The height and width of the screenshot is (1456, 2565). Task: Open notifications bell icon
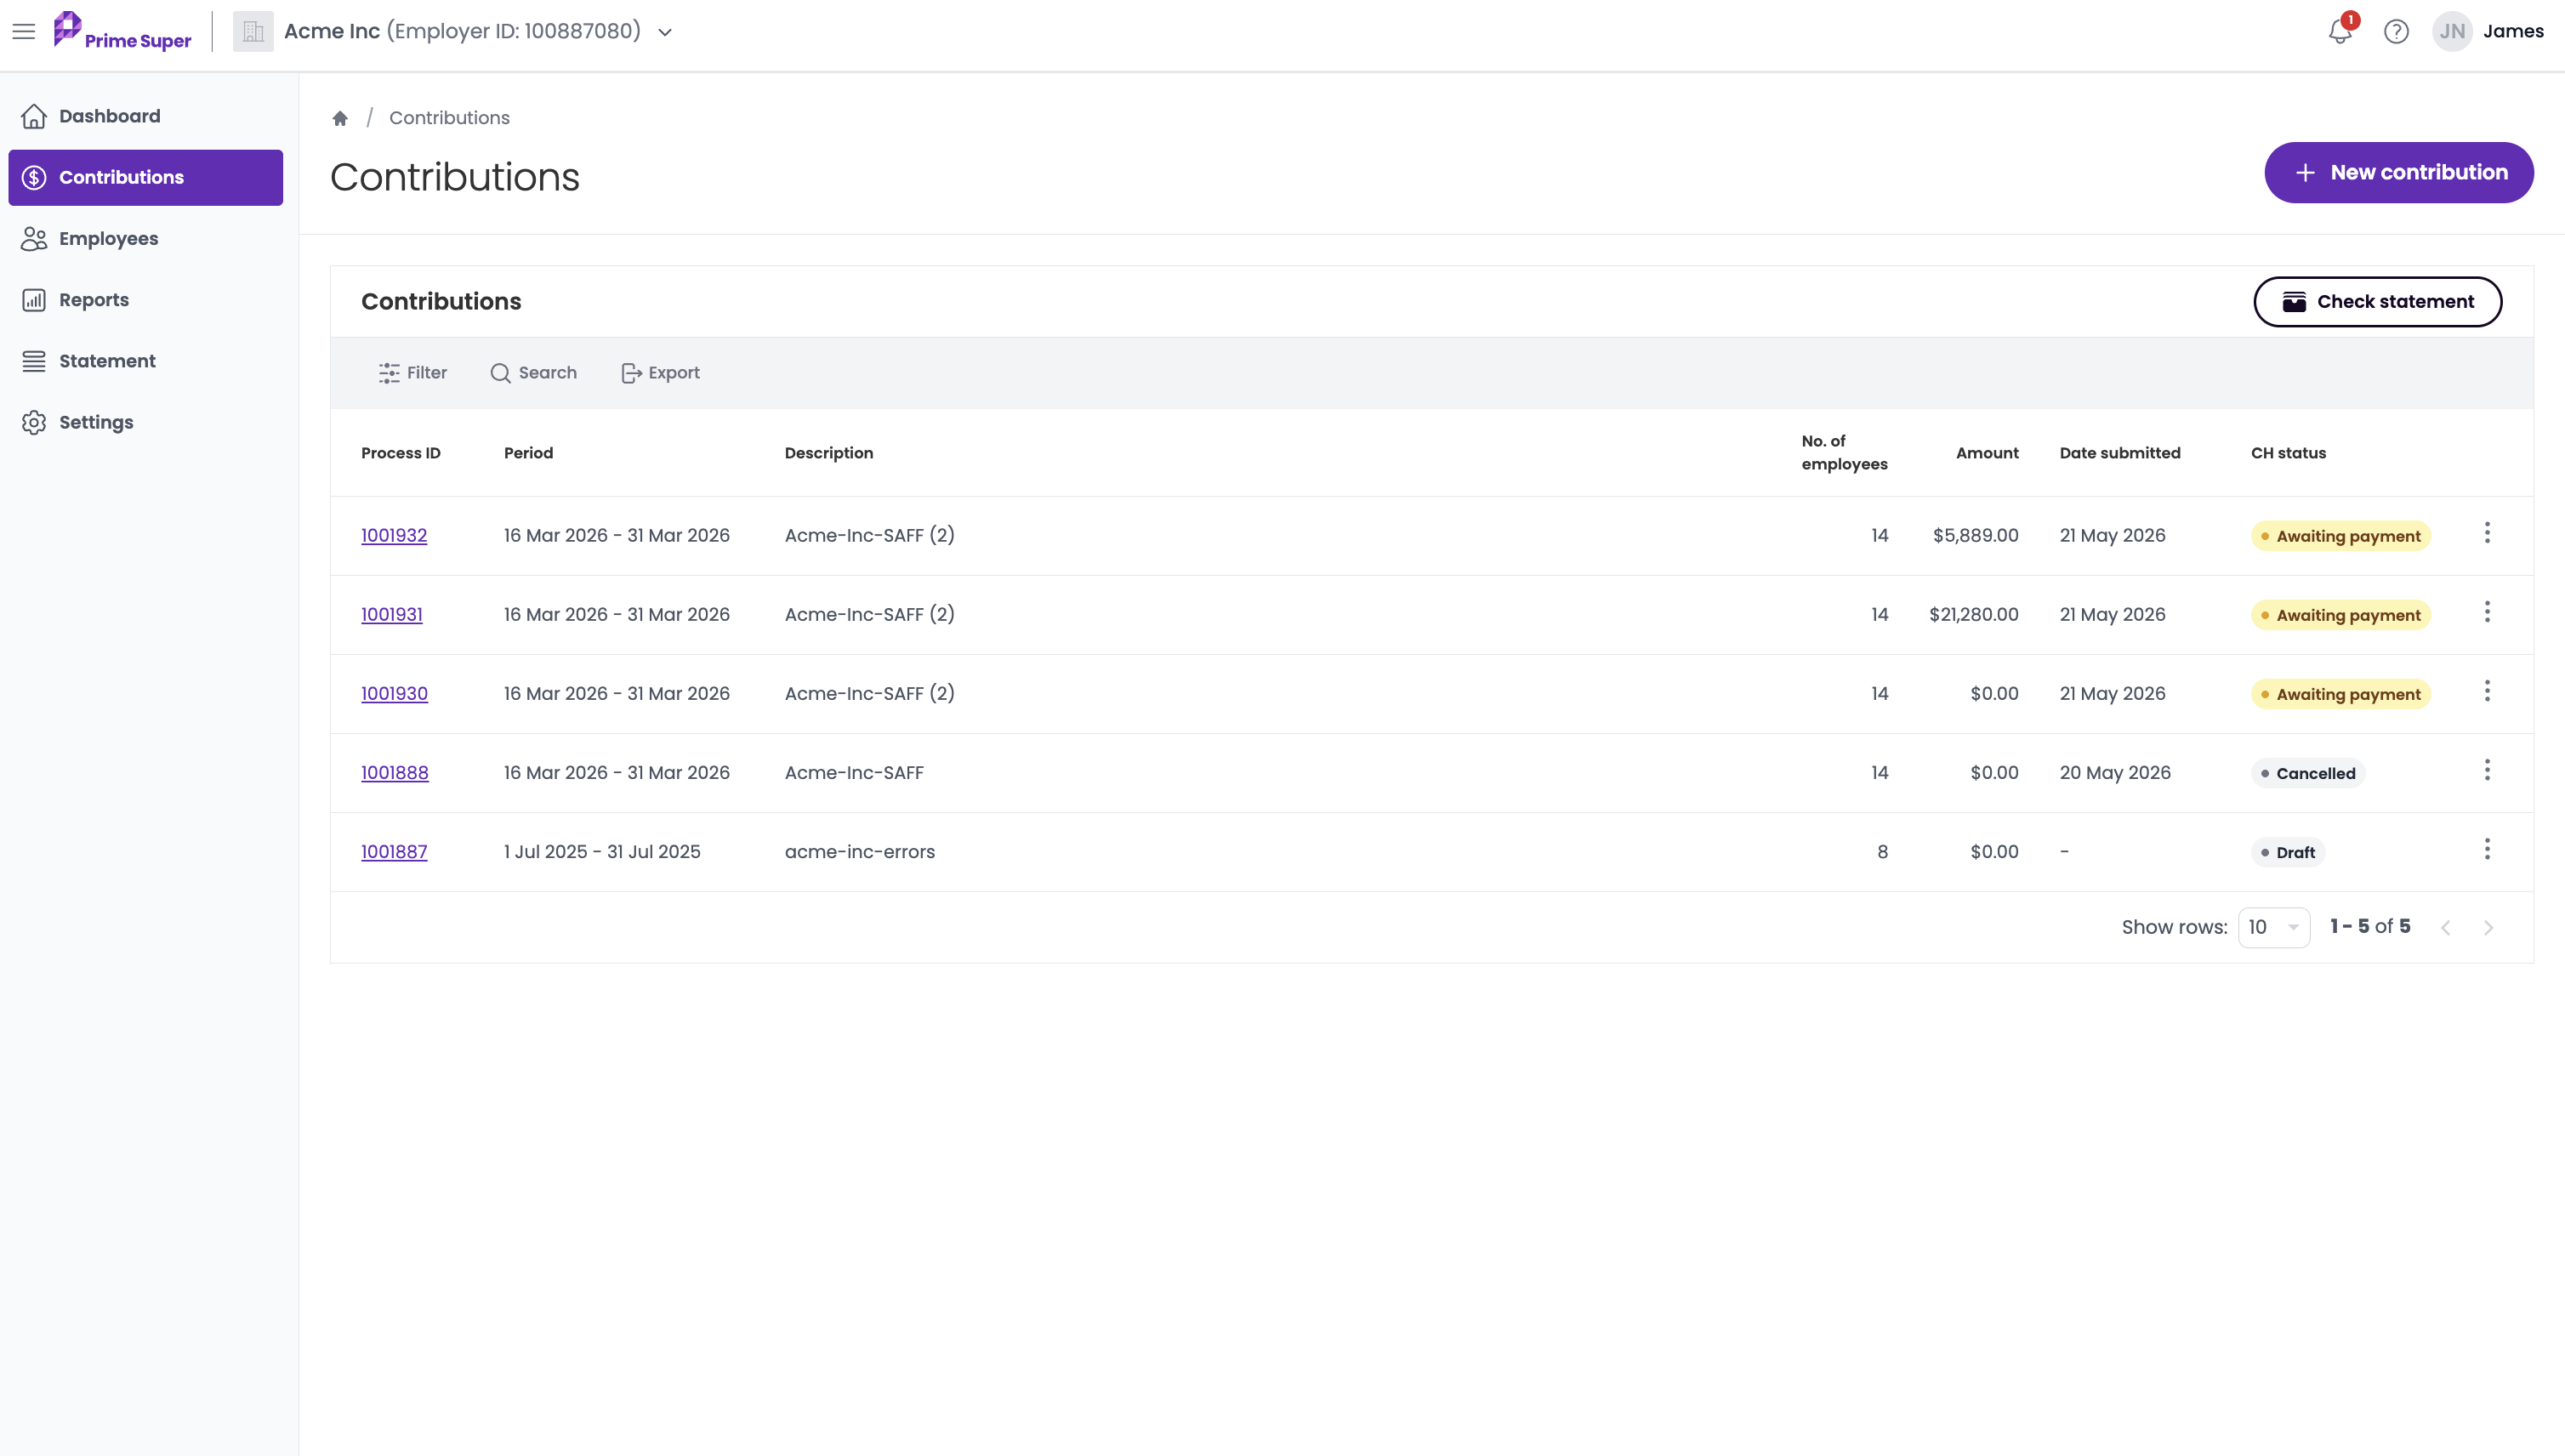[x=2340, y=31]
